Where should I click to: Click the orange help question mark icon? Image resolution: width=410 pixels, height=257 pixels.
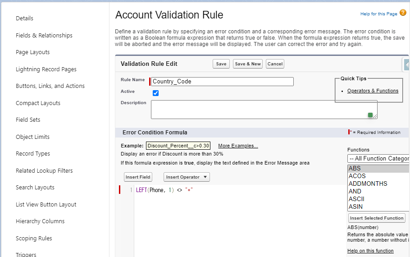pyautogui.click(x=403, y=13)
